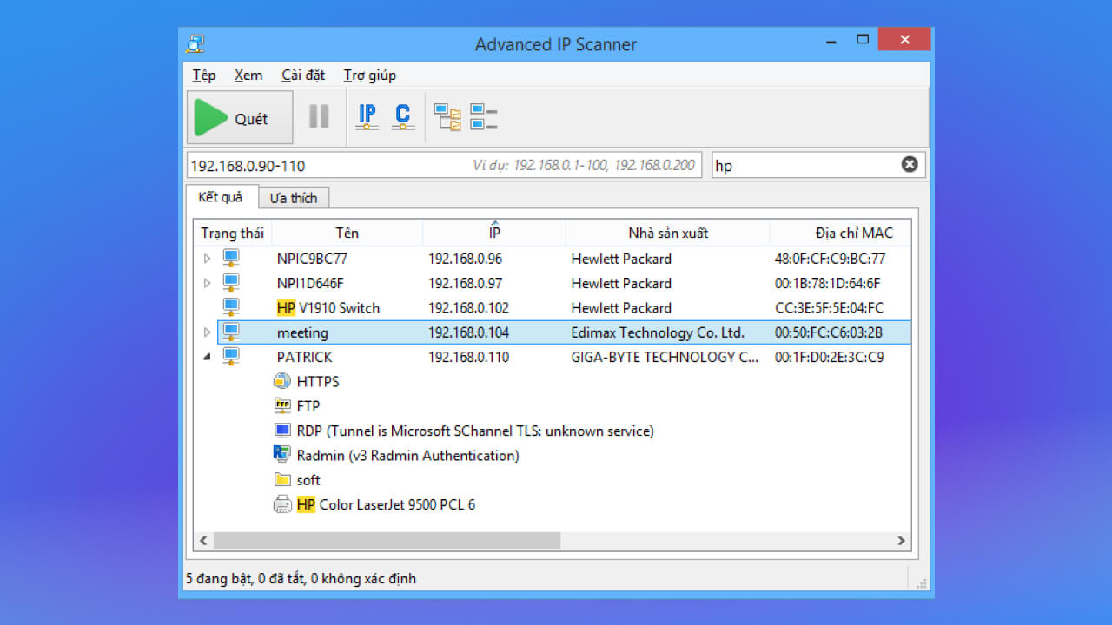Image resolution: width=1112 pixels, height=625 pixels.
Task: Expand the NPI1D646F row
Action: [207, 283]
